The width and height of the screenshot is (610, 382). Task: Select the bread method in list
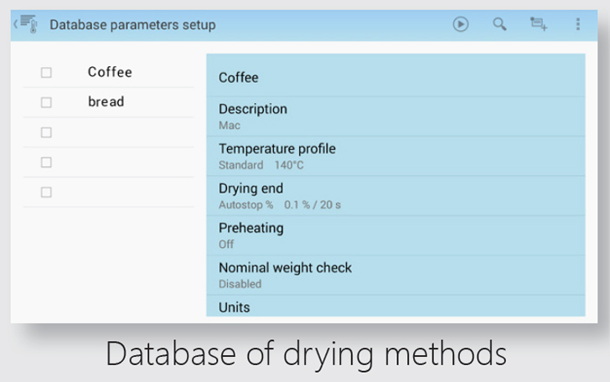pos(106,102)
